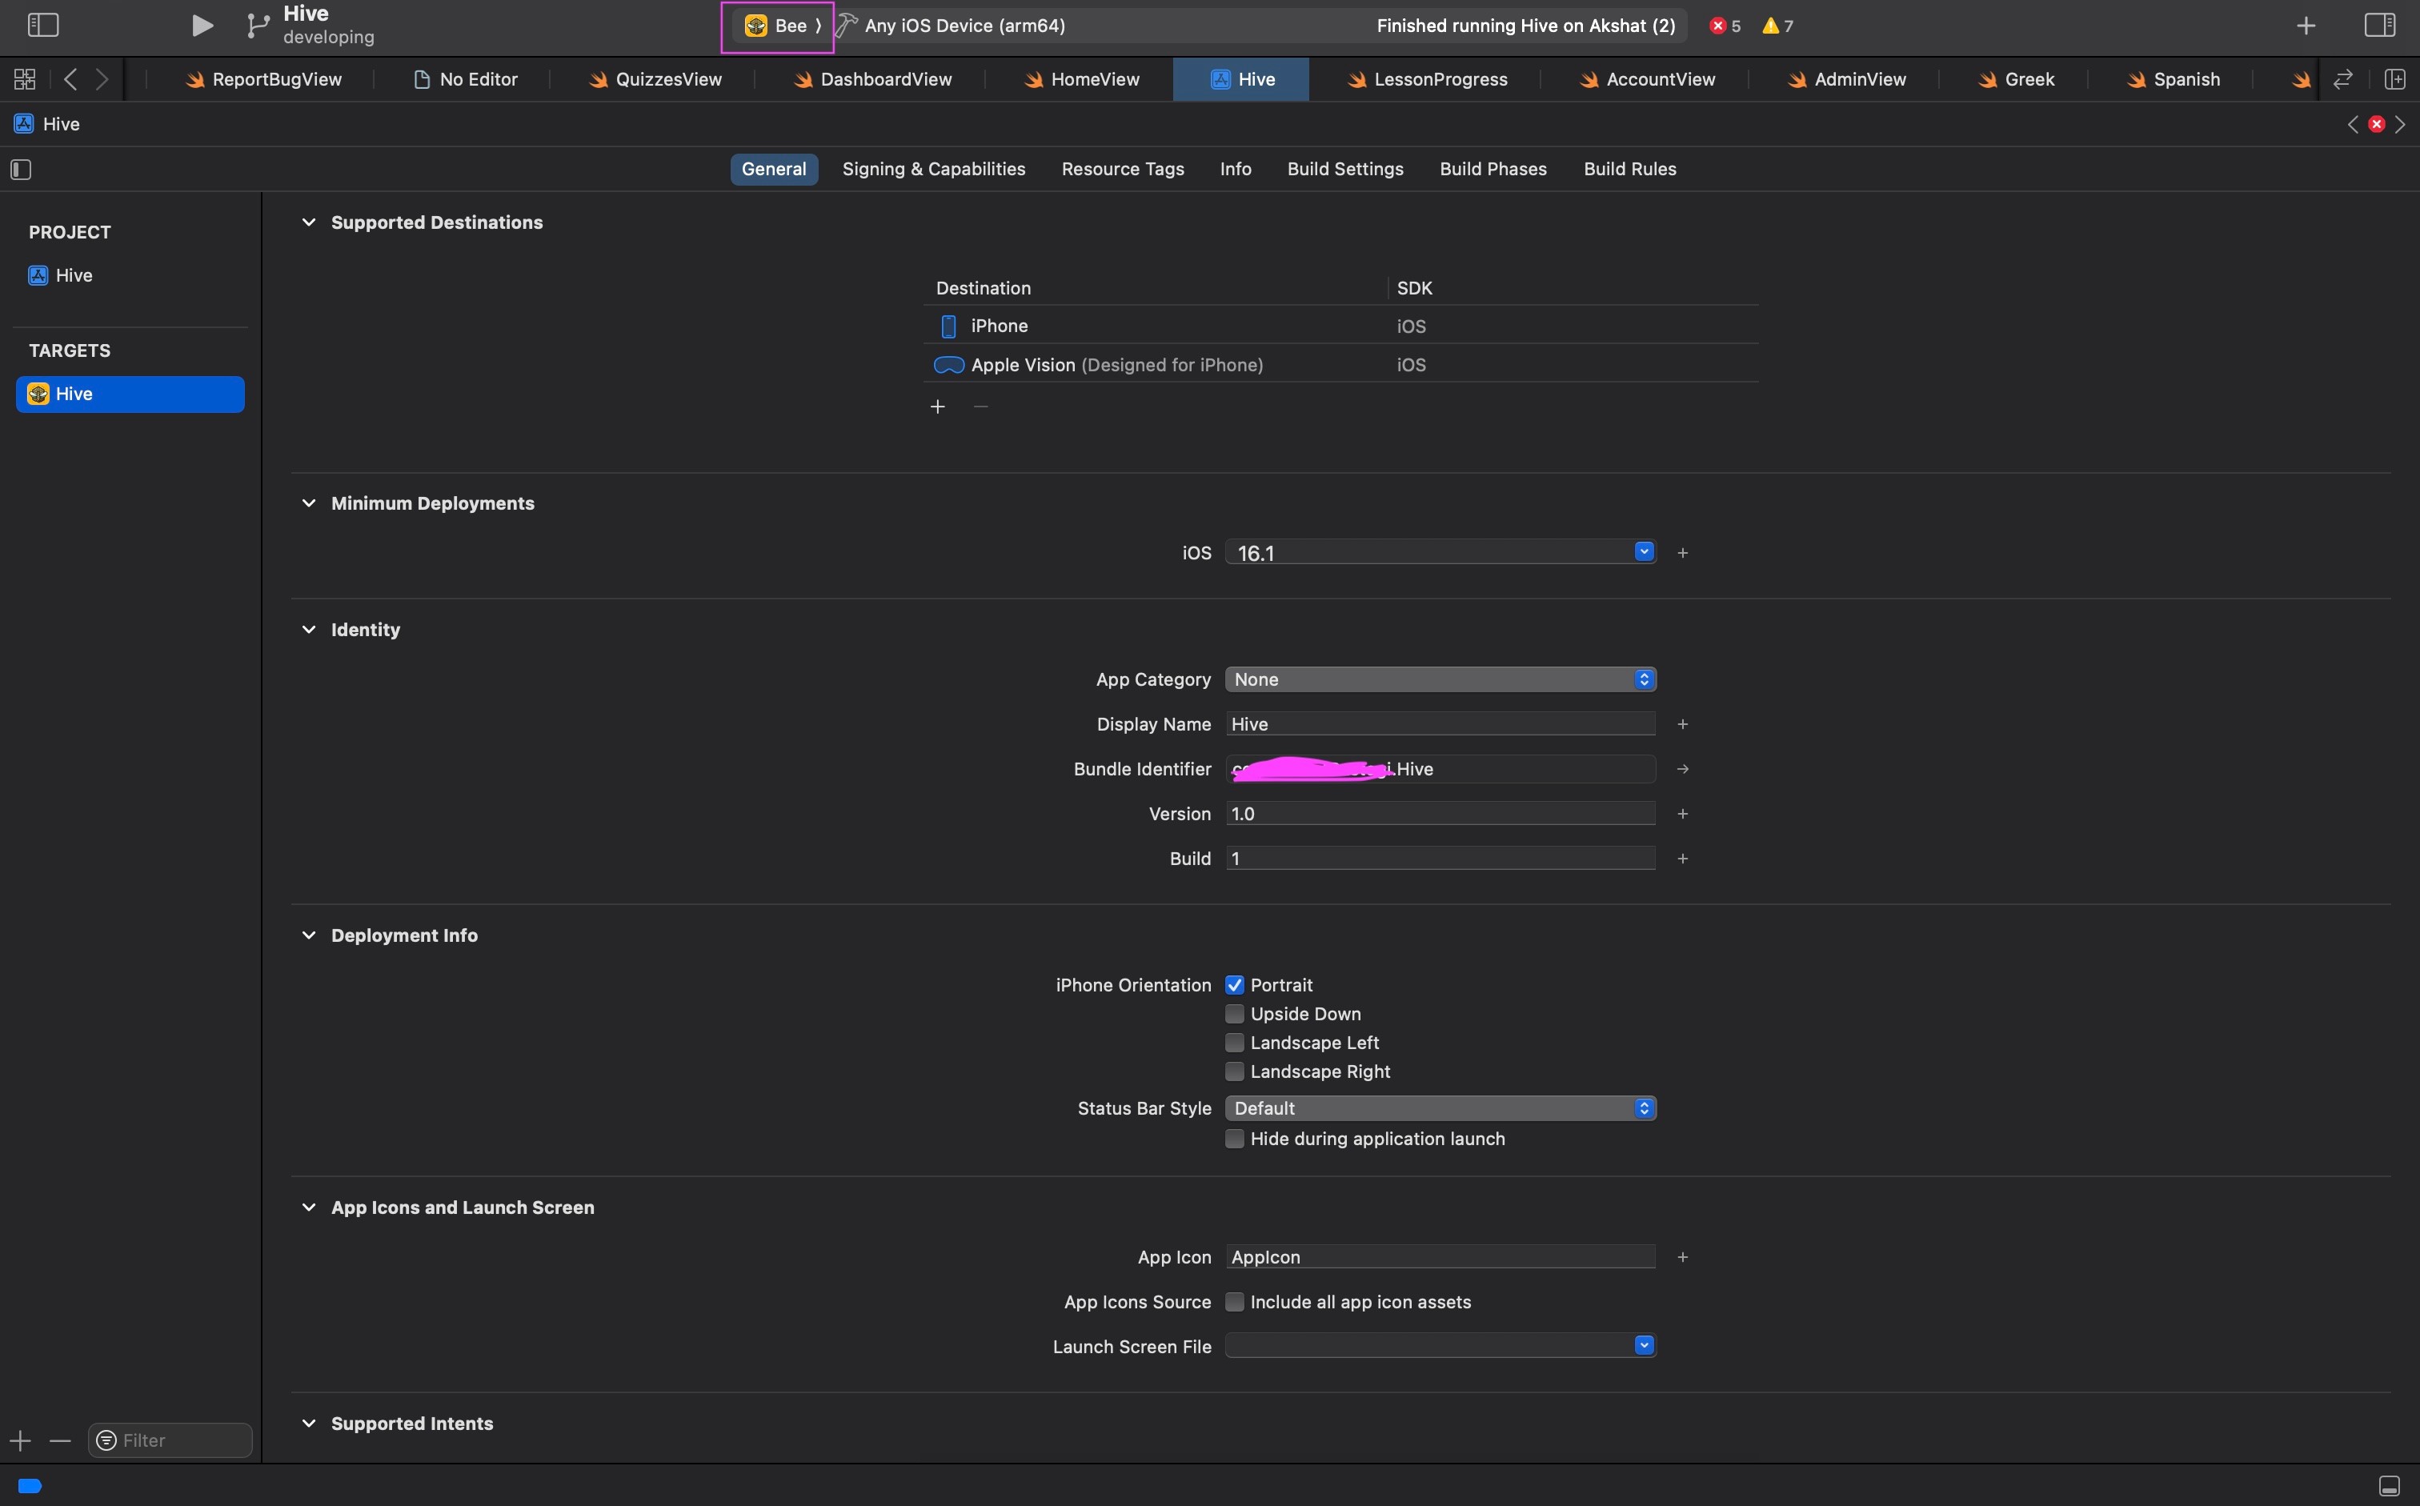Collapse Deployment Info section
The image size is (2420, 1506).
(x=309, y=935)
